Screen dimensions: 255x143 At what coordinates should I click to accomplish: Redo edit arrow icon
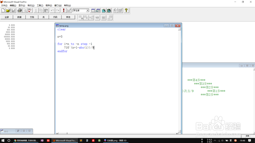[58, 10]
